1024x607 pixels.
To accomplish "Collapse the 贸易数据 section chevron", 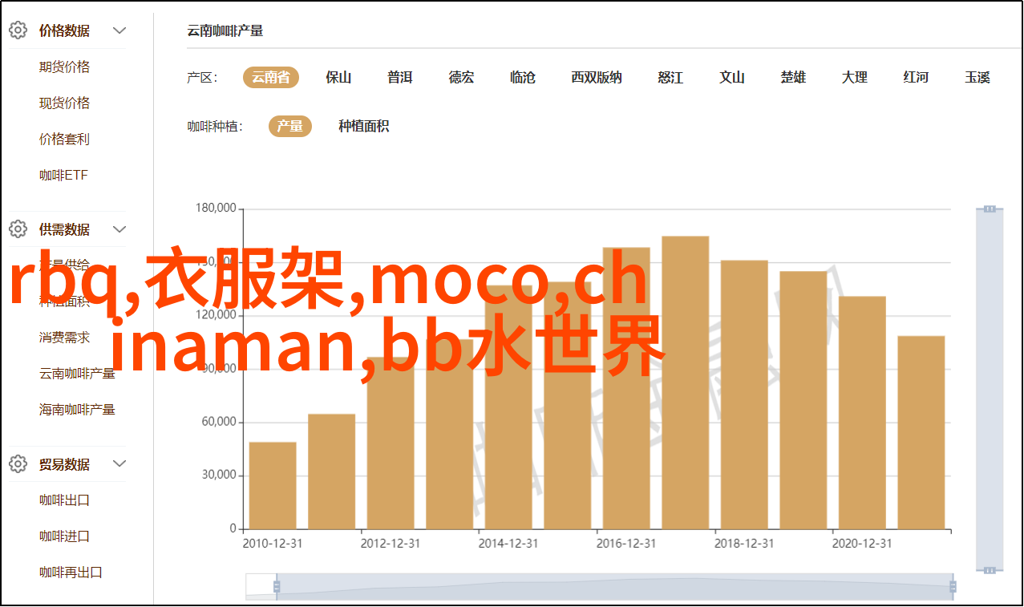I will pyautogui.click(x=119, y=463).
